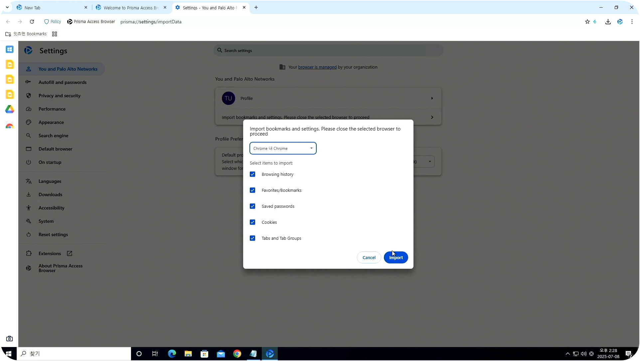This screenshot has width=640, height=361.
Task: Click the Search settings field
Action: (328, 51)
